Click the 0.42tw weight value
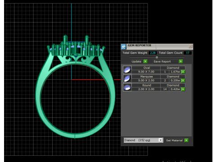 (175, 89)
